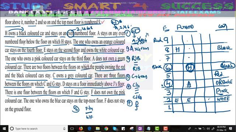Click the Cortana microphone icon

coord(64,129)
